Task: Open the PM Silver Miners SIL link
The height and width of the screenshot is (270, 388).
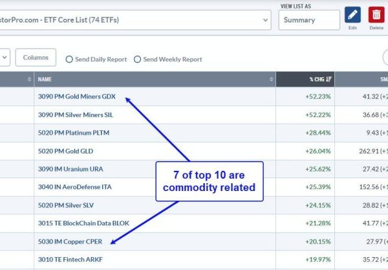Action: point(76,115)
